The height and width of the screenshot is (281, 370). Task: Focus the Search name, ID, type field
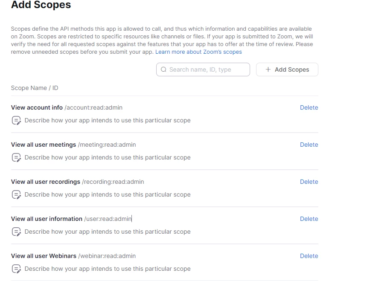click(x=207, y=70)
